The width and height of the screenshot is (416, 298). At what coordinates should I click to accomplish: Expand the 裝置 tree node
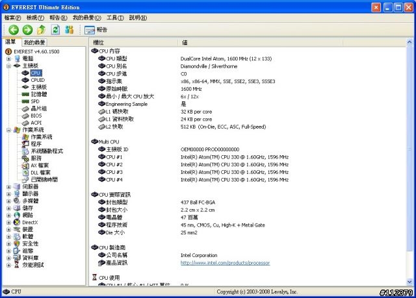8,230
